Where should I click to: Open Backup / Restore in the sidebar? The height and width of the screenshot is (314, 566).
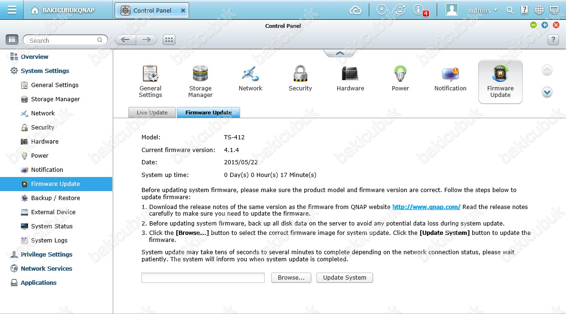coord(55,198)
